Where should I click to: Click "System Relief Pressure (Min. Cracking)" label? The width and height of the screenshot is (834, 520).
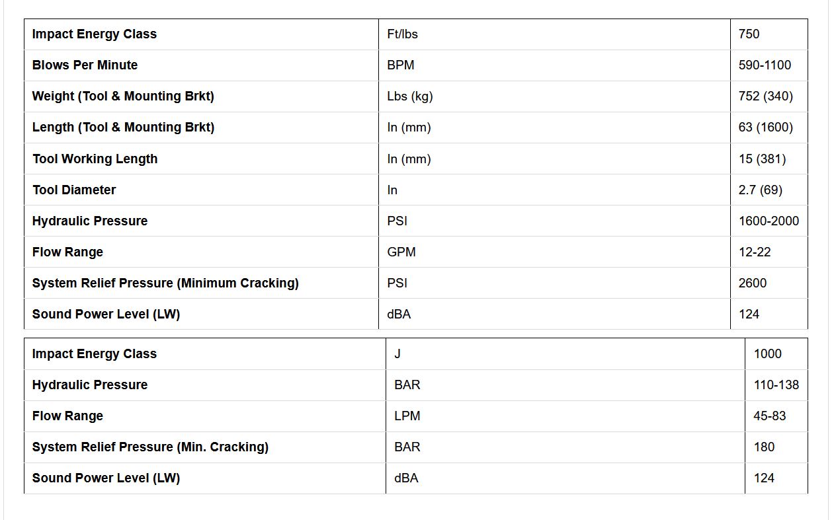click(150, 447)
